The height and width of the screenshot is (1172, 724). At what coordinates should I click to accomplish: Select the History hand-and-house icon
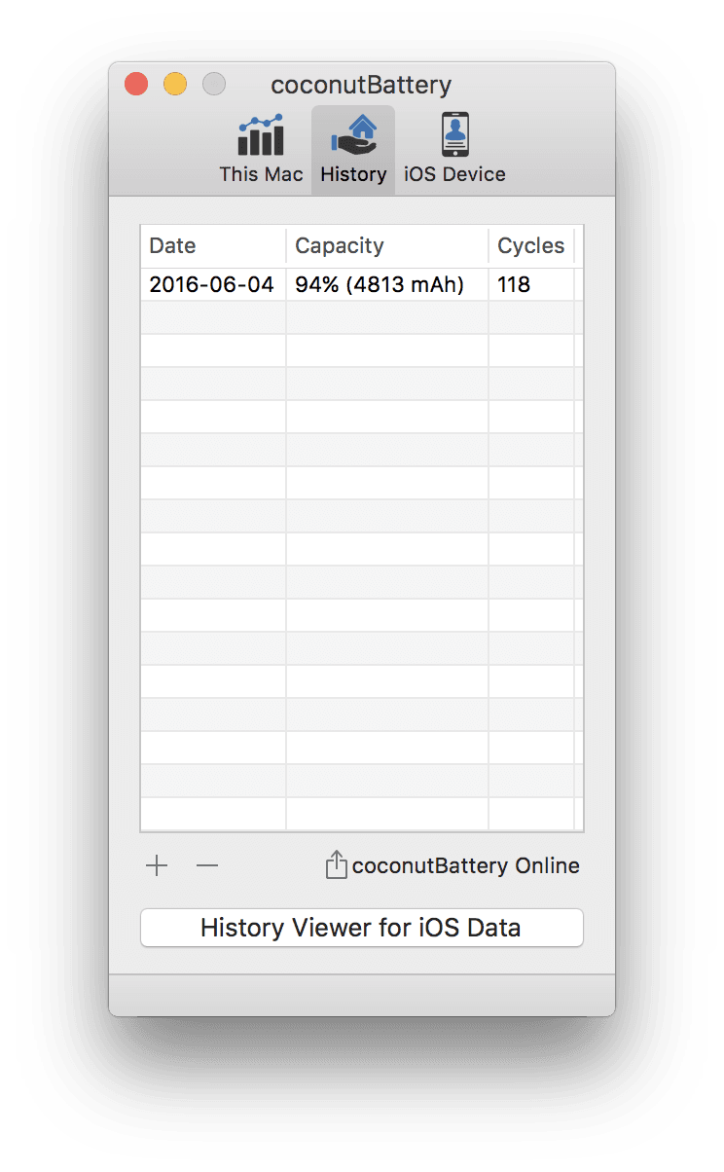[x=353, y=134]
